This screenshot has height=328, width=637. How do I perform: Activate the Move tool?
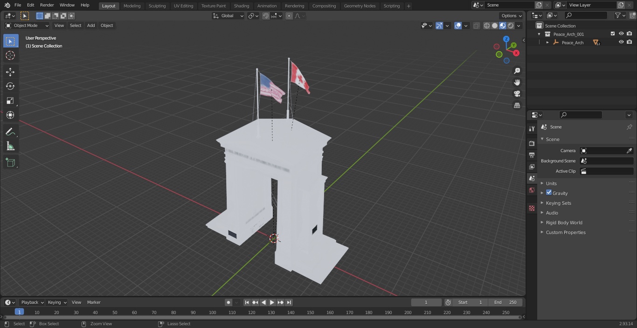(x=10, y=72)
